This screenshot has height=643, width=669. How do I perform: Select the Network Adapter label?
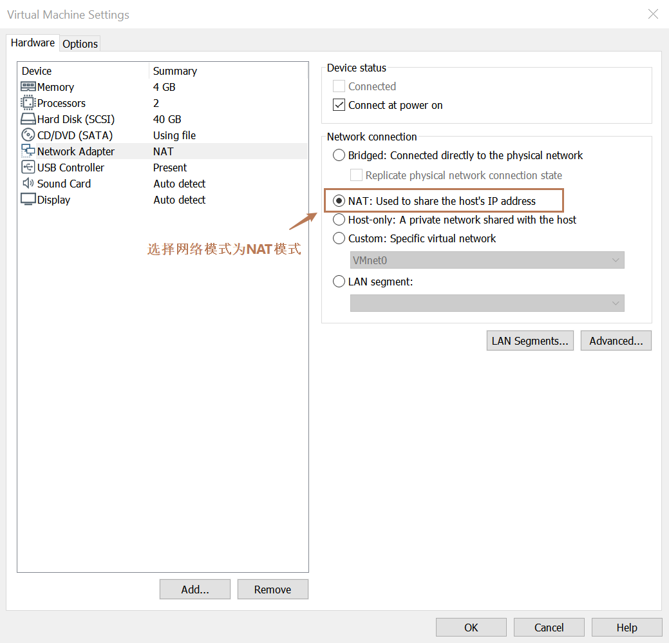point(76,151)
